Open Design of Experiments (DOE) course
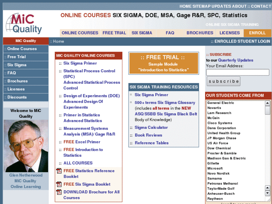The width and height of the screenshot is (272, 204). point(92,96)
